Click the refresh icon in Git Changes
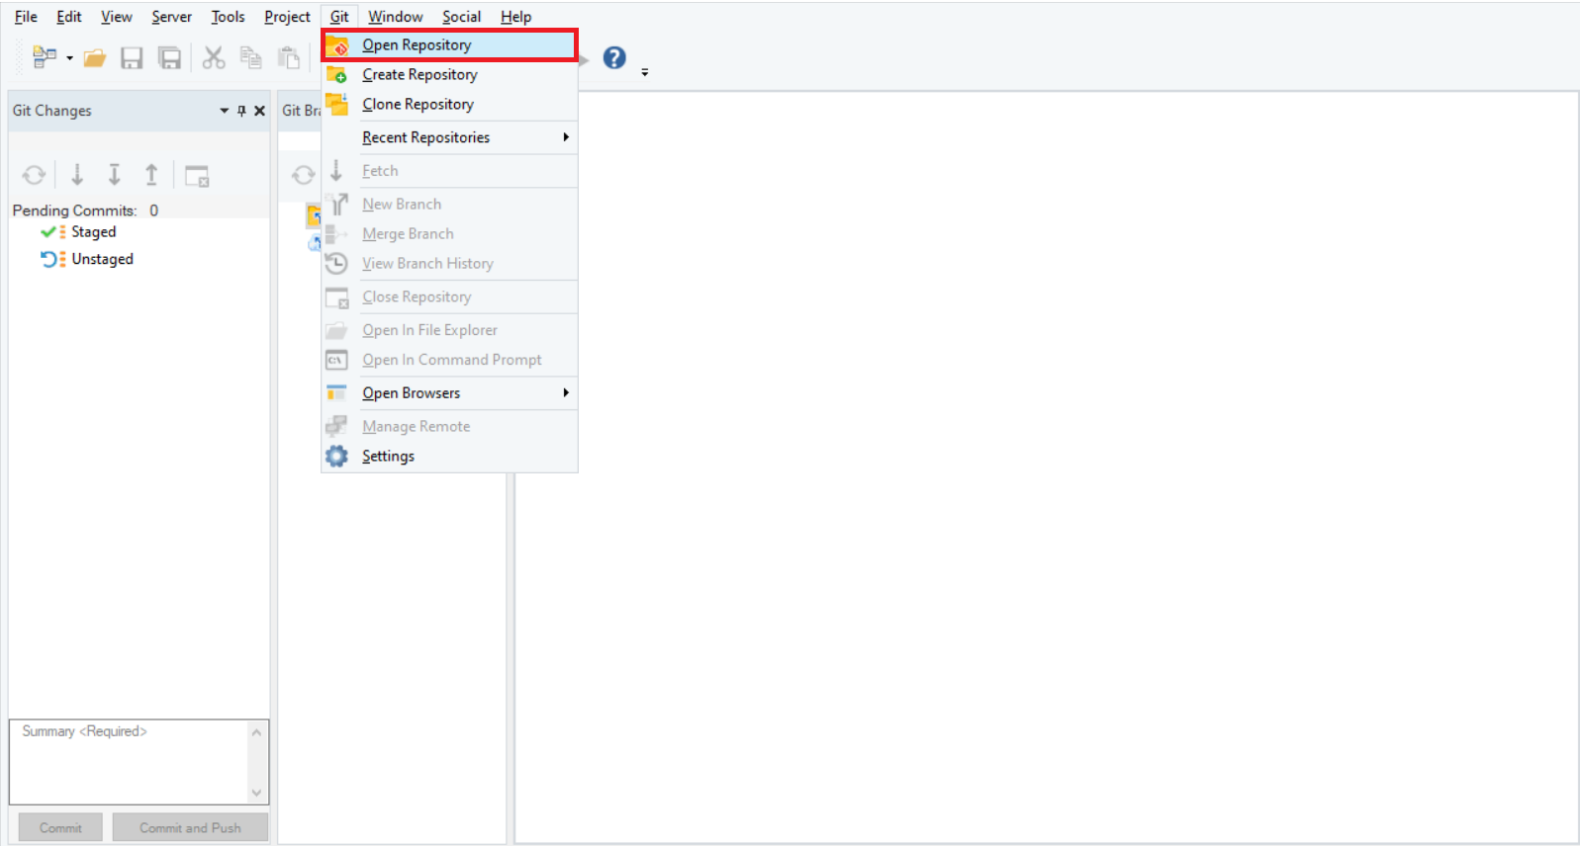1580x846 pixels. [x=34, y=175]
